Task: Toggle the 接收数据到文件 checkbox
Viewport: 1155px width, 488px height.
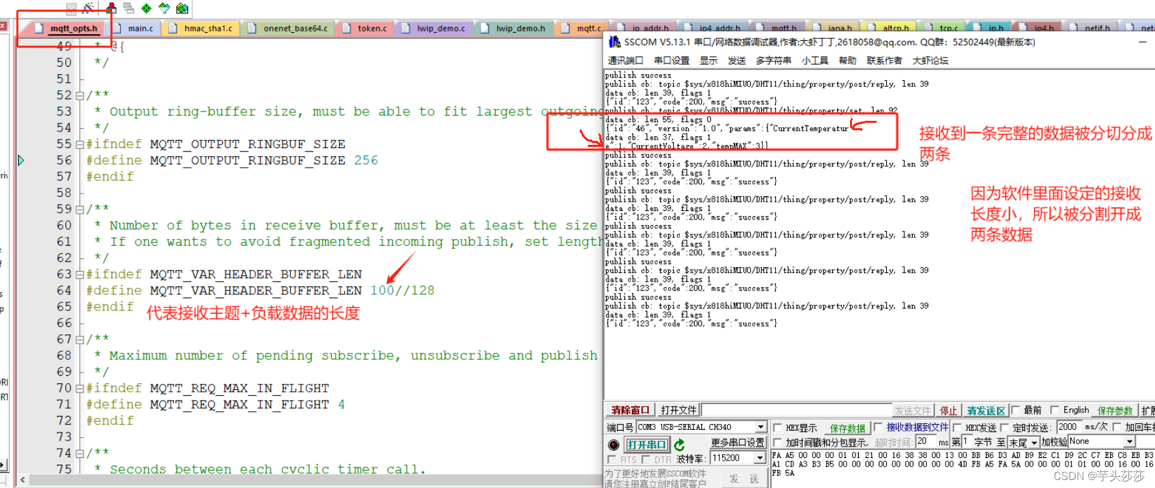Action: coord(878,427)
